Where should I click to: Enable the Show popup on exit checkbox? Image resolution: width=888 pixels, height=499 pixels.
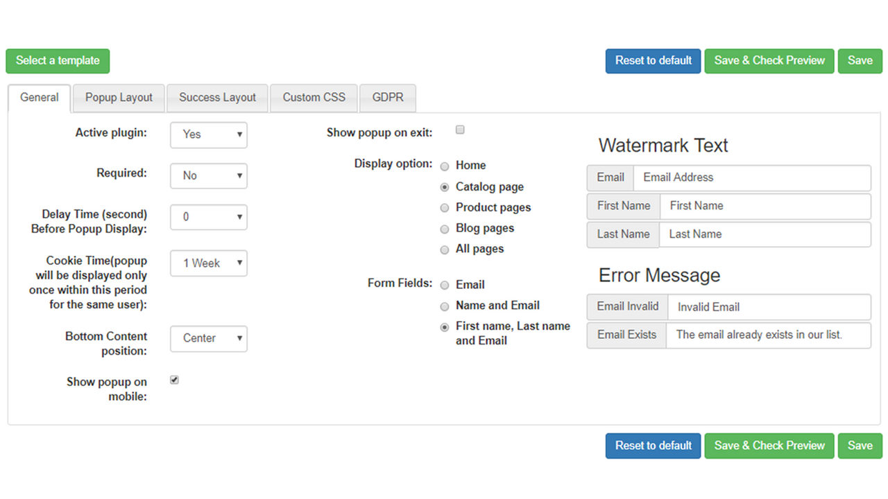pyautogui.click(x=460, y=130)
